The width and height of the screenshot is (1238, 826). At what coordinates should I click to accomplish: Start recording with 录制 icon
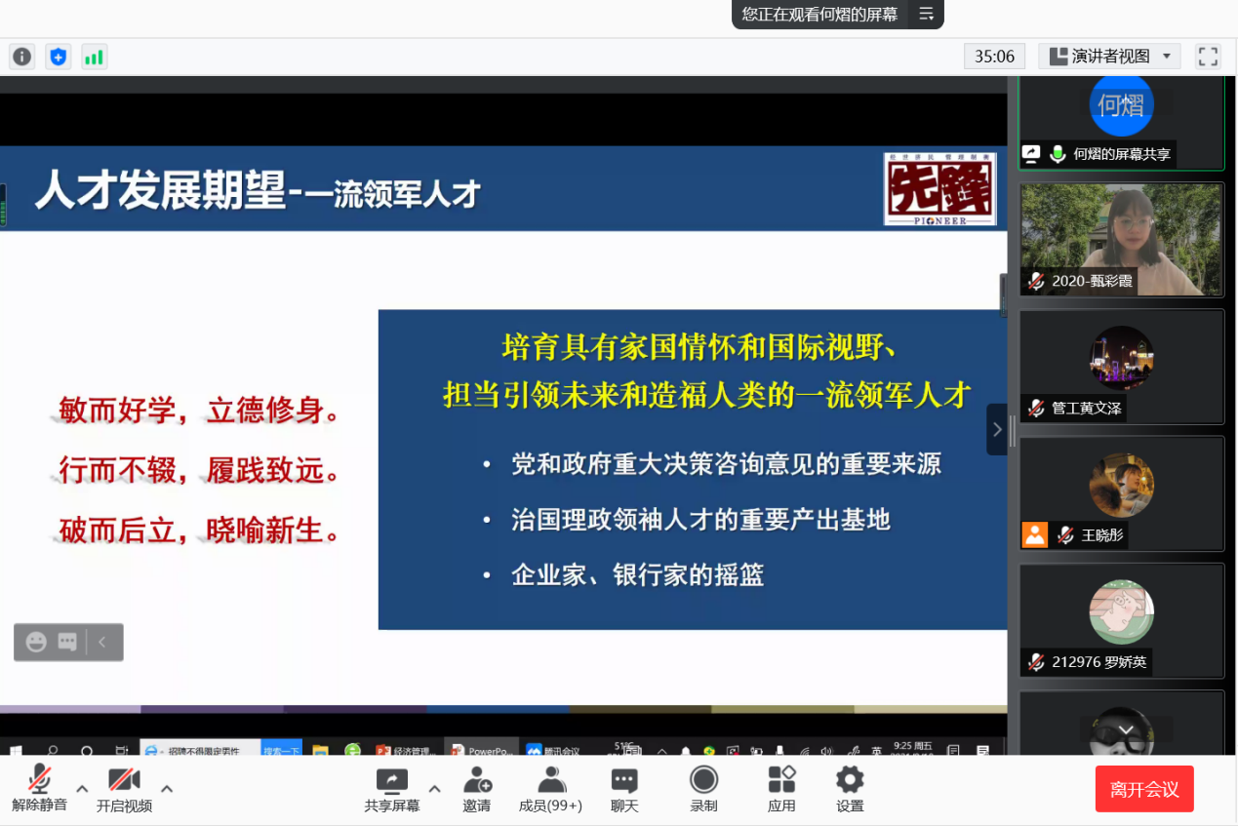[703, 788]
